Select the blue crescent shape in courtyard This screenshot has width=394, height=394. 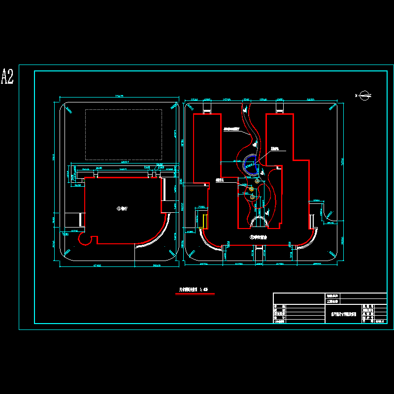[x=251, y=165]
